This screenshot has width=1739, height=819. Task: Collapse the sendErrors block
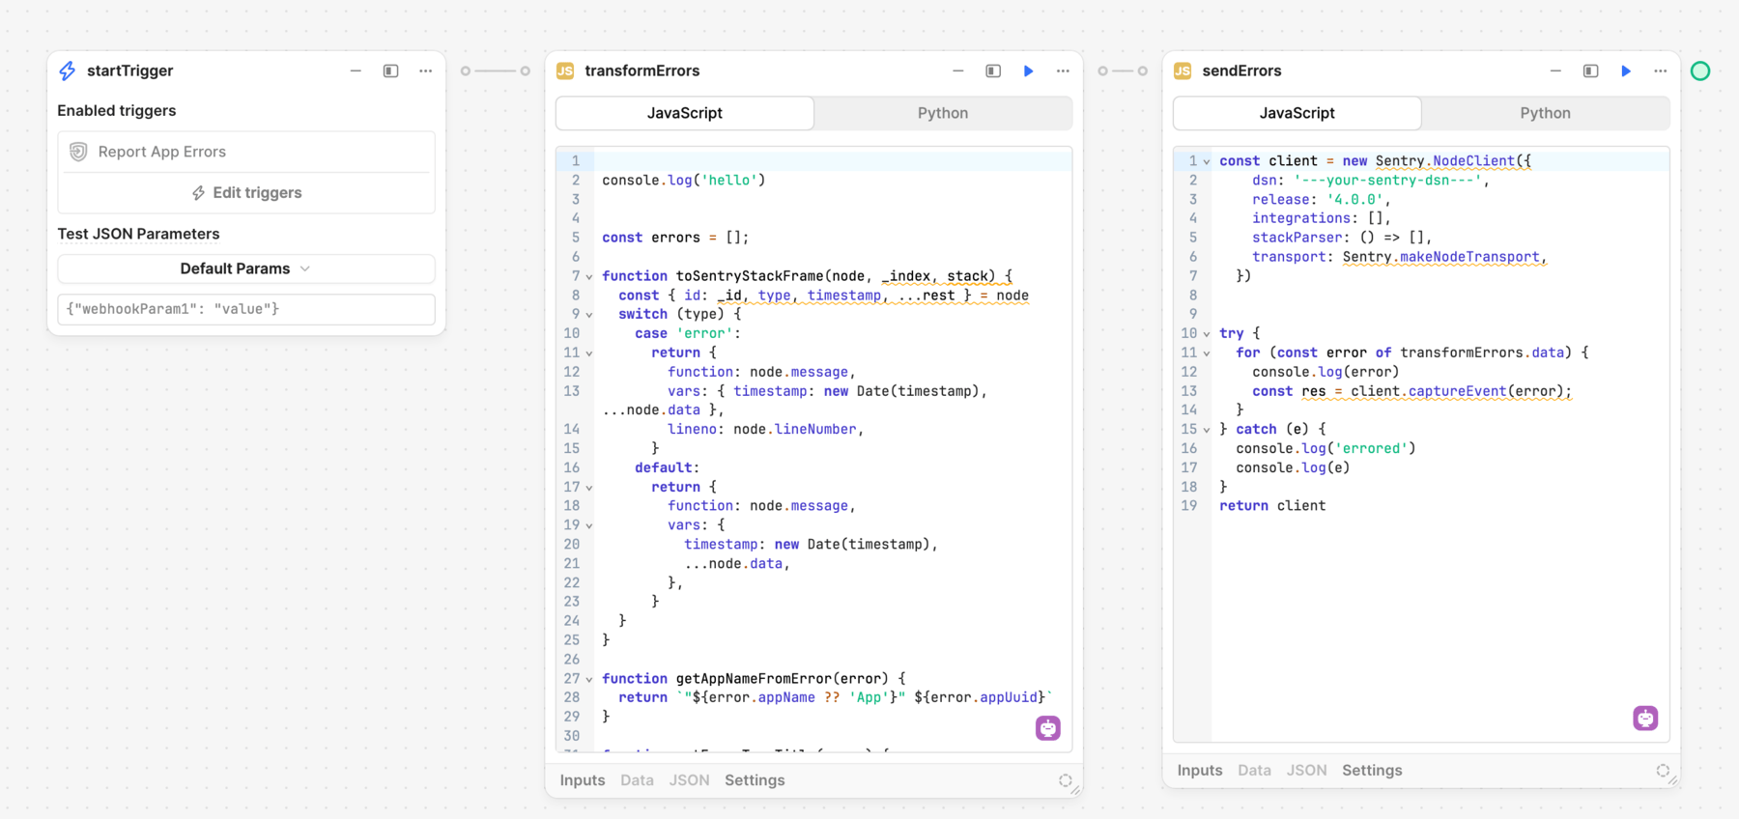tap(1555, 71)
